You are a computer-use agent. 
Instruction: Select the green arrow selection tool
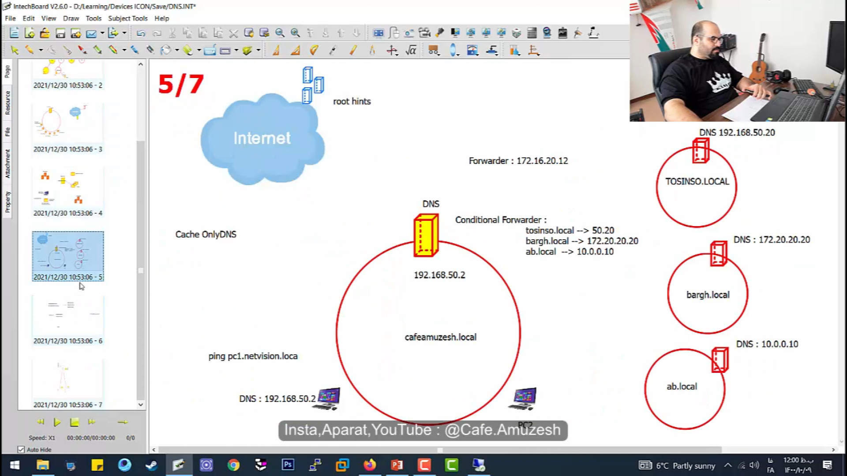[x=14, y=50]
